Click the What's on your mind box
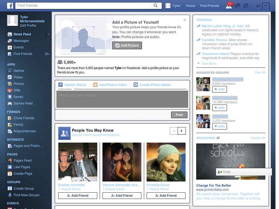Screen dimensions: 279x209 (122, 99)
